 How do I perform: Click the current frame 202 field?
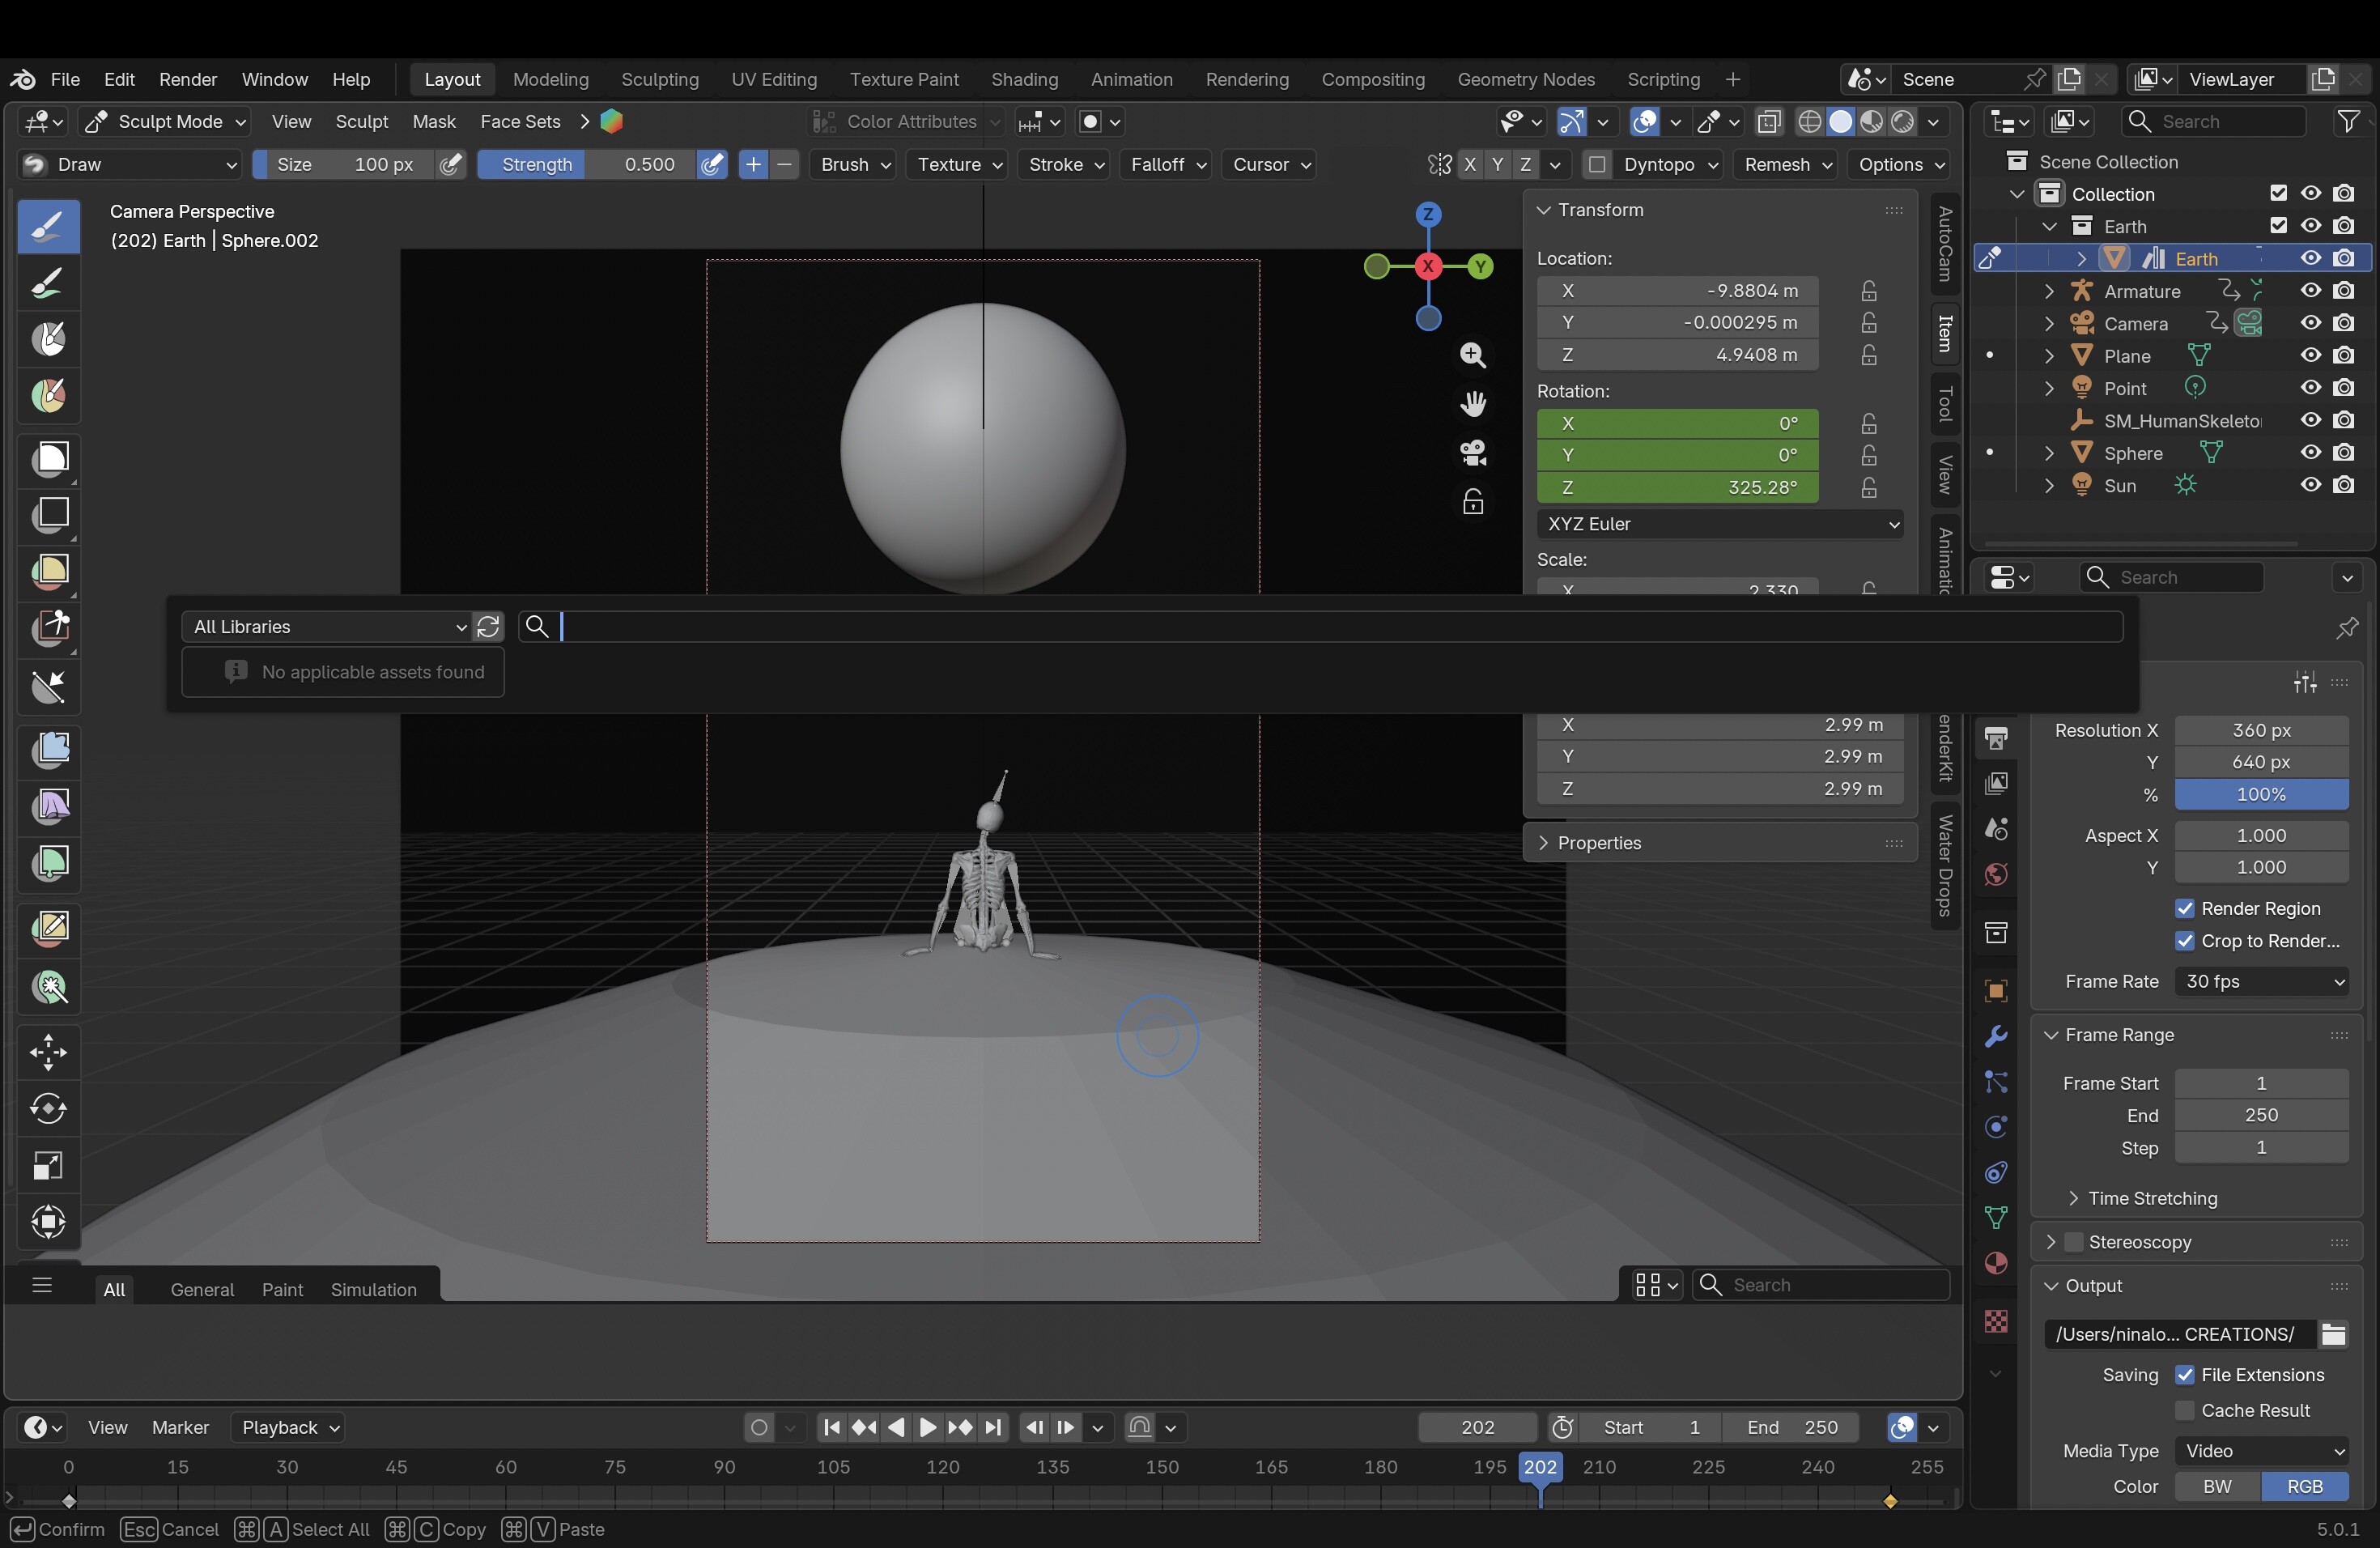(x=1478, y=1427)
